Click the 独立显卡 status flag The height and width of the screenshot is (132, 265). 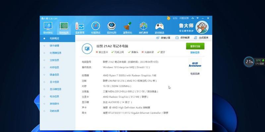click(102, 52)
